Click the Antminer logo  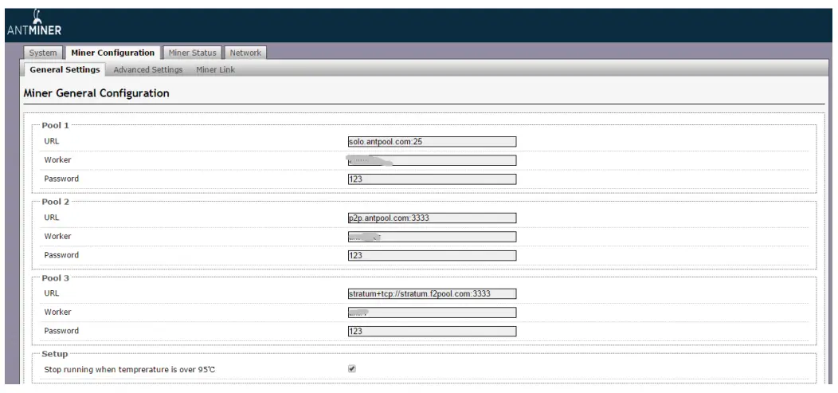tap(34, 23)
